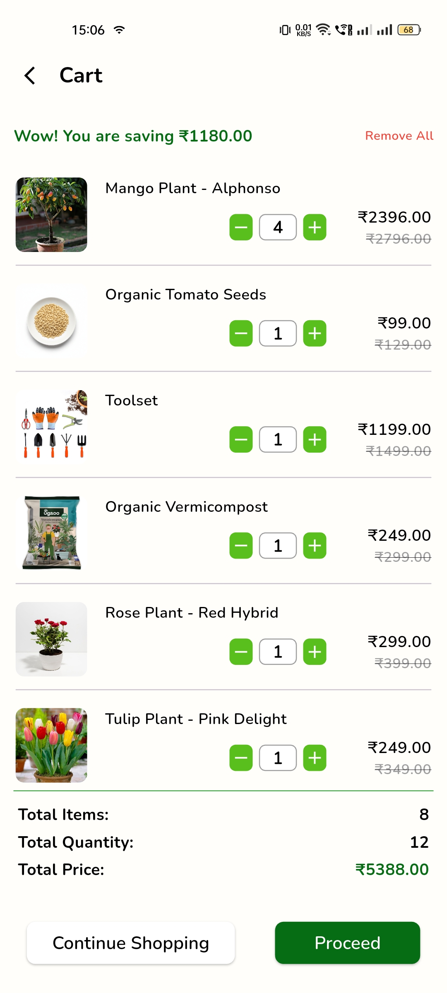Image resolution: width=447 pixels, height=993 pixels.
Task: Decrease Mango Plant Alphonso quantity
Action: click(241, 227)
